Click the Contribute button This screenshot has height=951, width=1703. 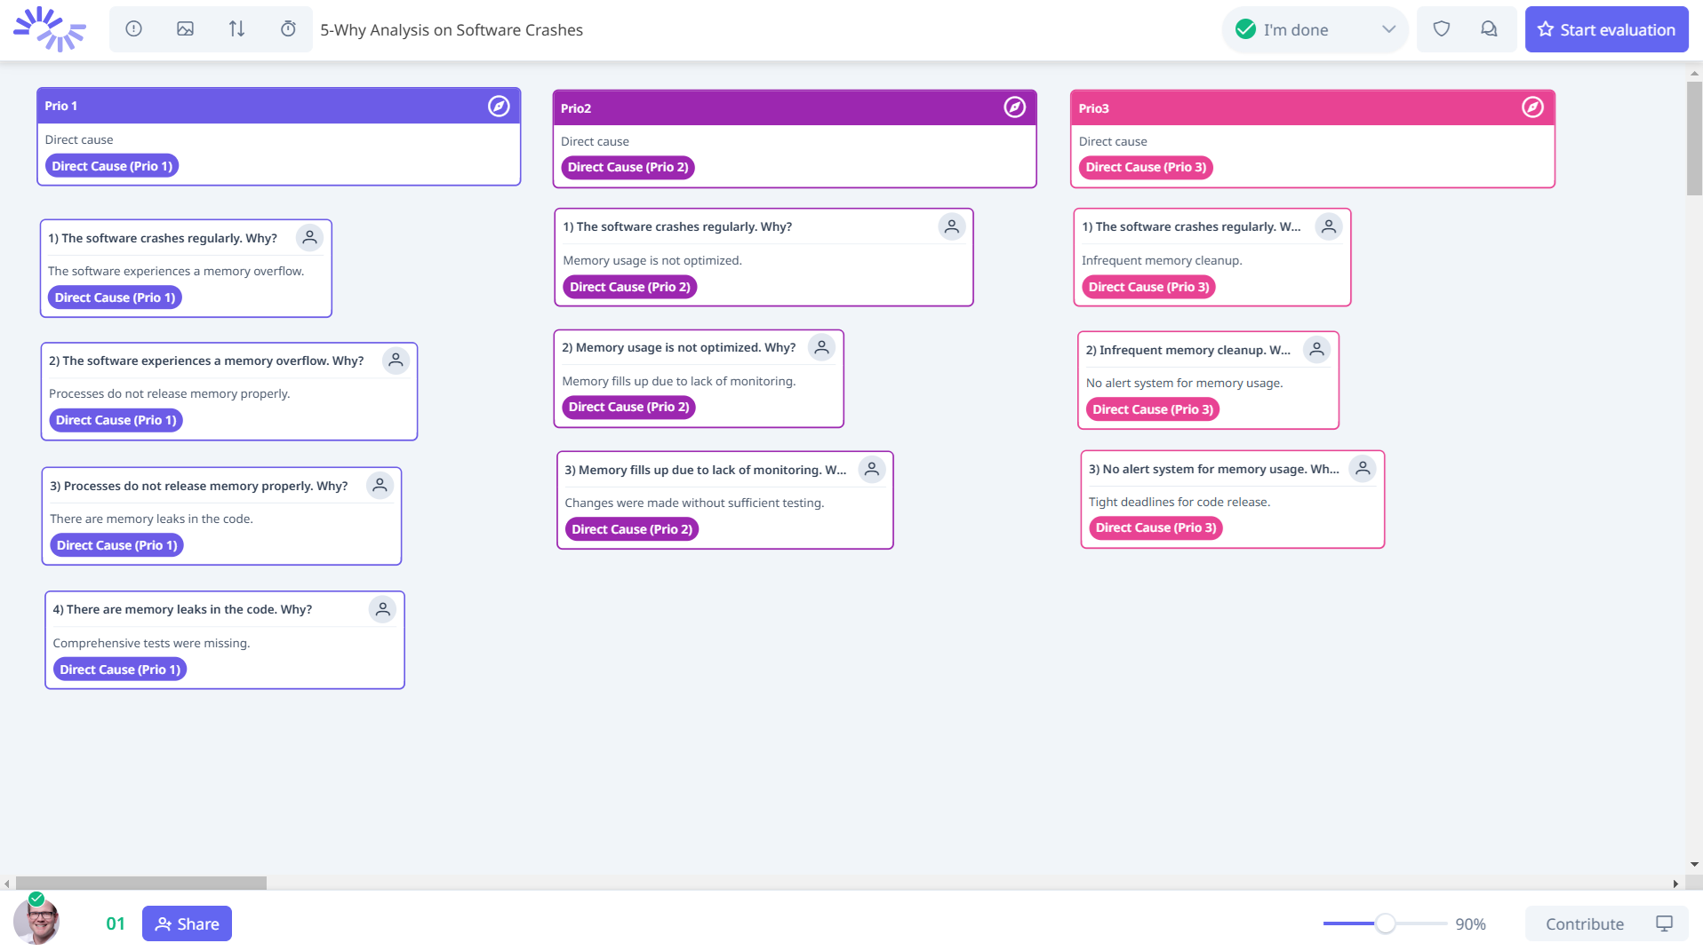point(1585,923)
